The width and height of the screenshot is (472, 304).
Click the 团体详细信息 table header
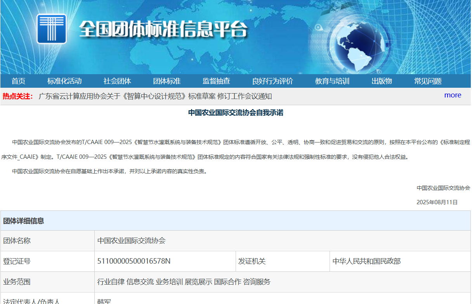pyautogui.click(x=24, y=221)
